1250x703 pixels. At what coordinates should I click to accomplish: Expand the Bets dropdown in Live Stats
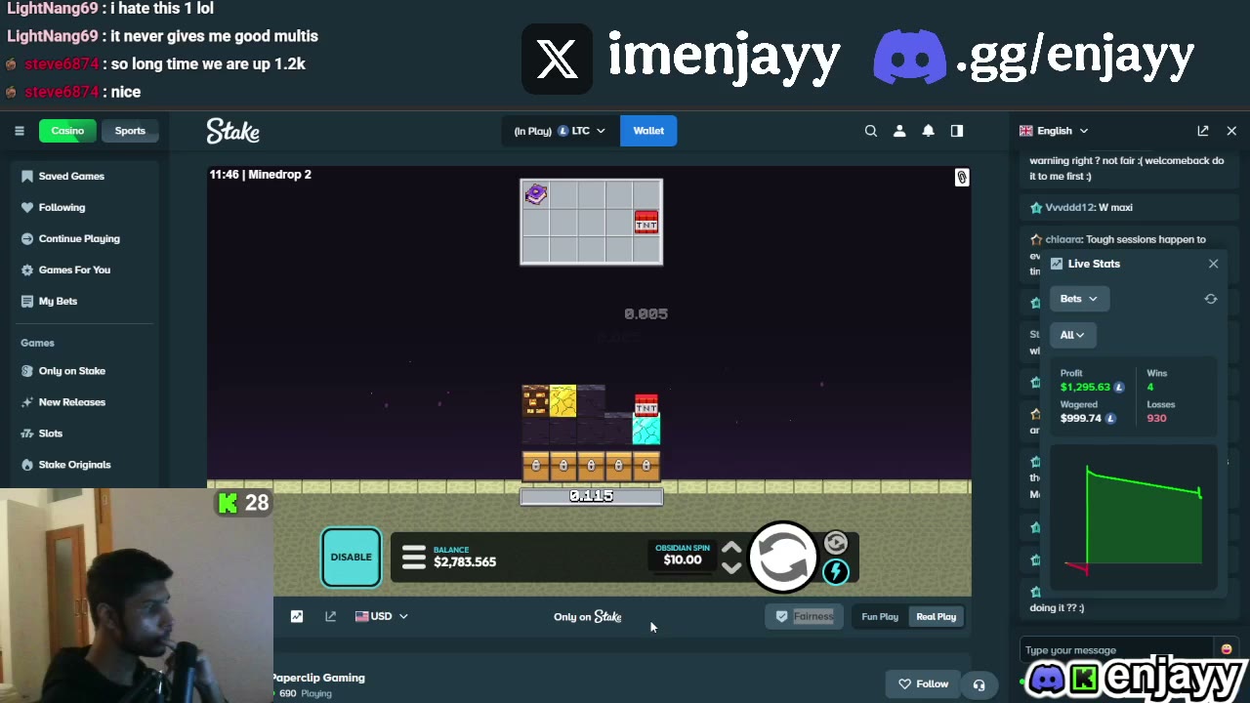pos(1079,299)
